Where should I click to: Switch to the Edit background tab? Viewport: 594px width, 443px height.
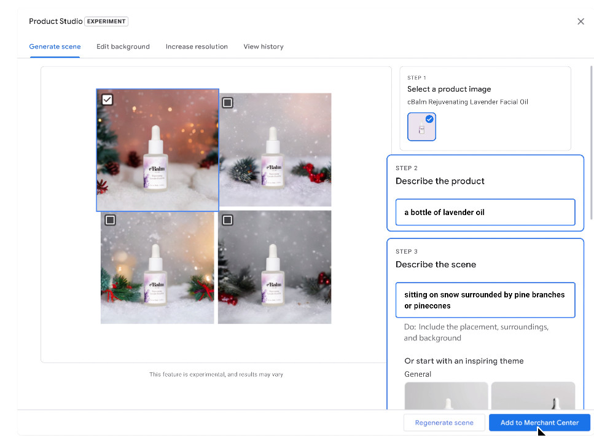click(x=123, y=46)
